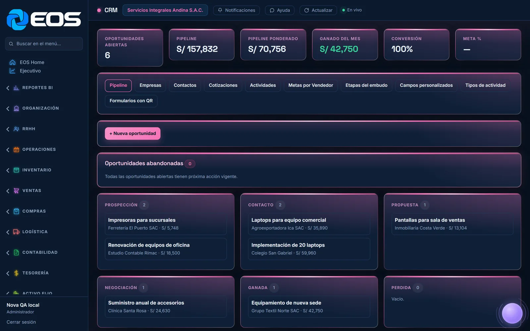The image size is (530, 331).
Task: Open the EOS Home menu link
Action: (32, 62)
